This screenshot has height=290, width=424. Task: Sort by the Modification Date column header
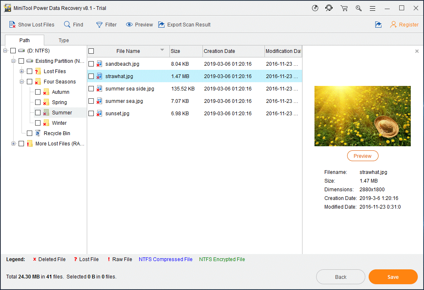click(x=283, y=51)
